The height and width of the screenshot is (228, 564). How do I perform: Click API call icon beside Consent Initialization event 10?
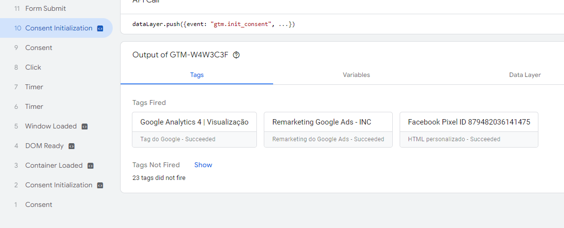pos(100,28)
